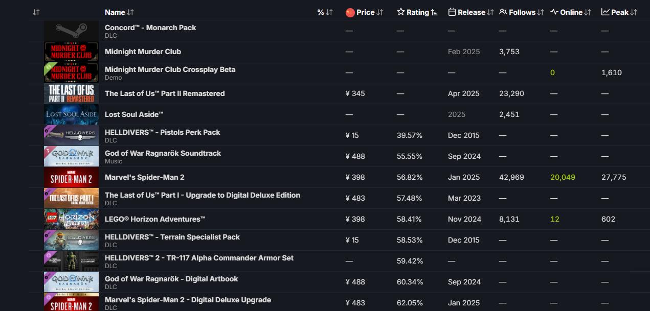This screenshot has height=311, width=650.
Task: Click the calendar icon beside Release
Action: (452, 12)
